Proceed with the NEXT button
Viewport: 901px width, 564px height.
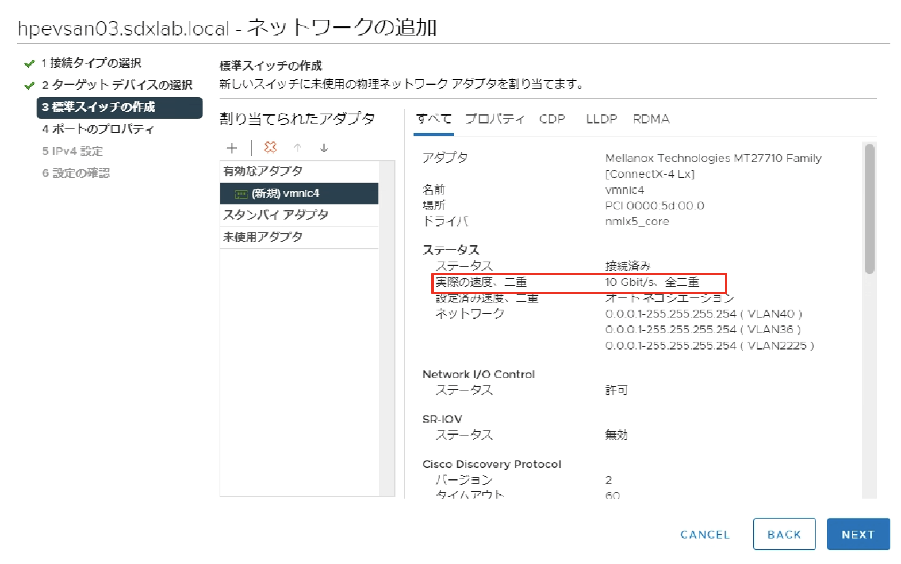[x=858, y=534]
